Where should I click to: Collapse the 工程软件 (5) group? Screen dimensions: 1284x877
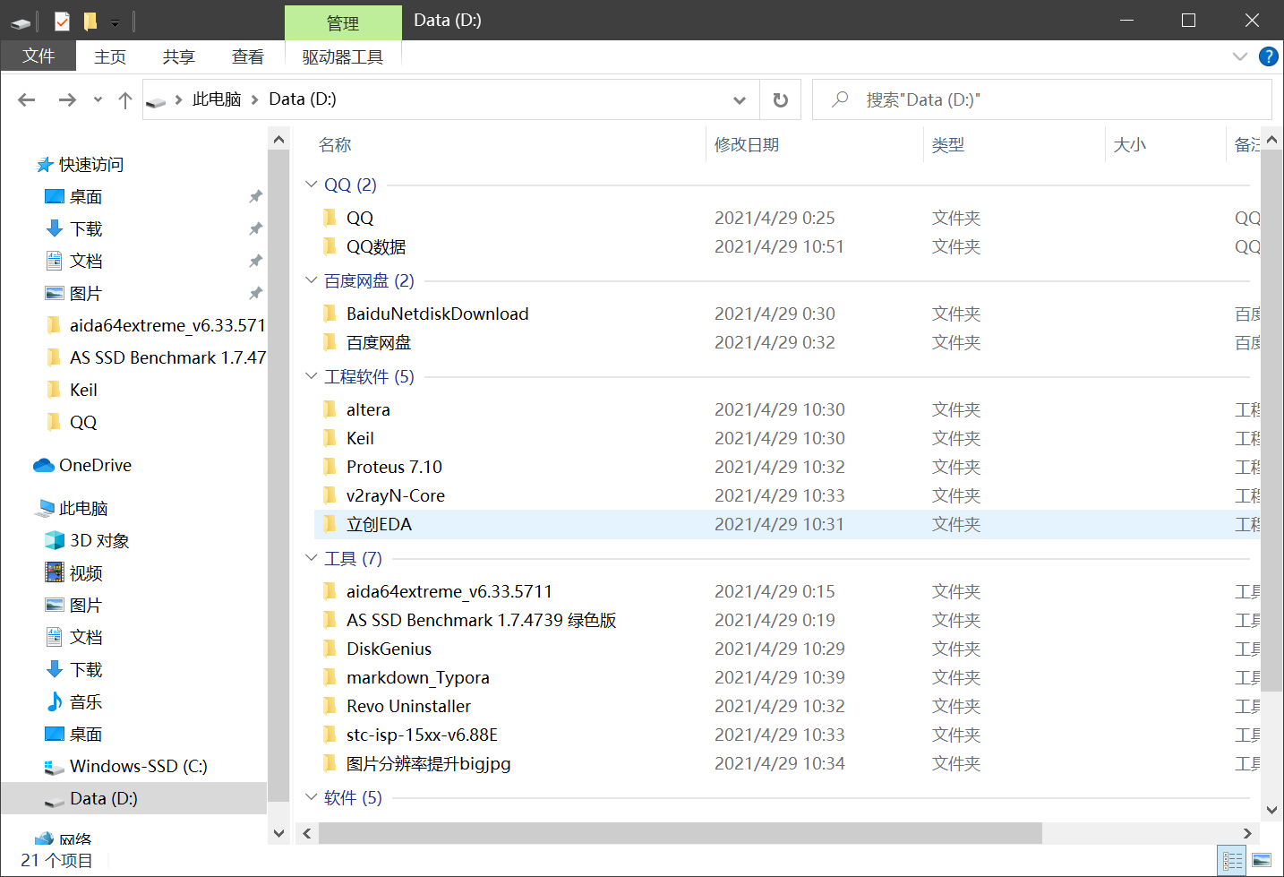click(x=312, y=376)
